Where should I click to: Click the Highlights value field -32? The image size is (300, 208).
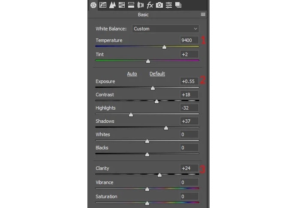pyautogui.click(x=189, y=108)
